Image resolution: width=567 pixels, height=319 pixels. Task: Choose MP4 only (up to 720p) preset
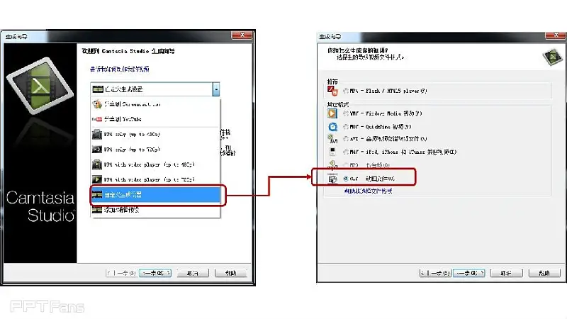[x=155, y=150]
